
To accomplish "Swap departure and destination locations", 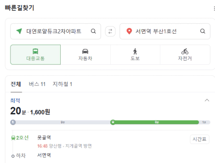I will [110, 32].
